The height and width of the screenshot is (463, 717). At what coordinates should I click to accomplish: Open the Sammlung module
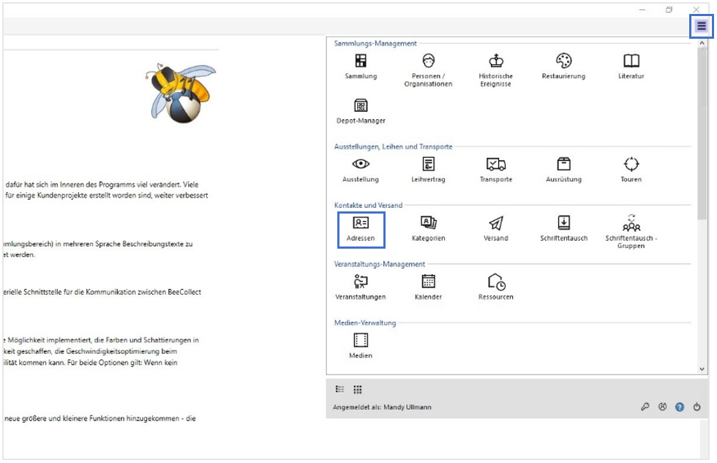click(x=361, y=66)
